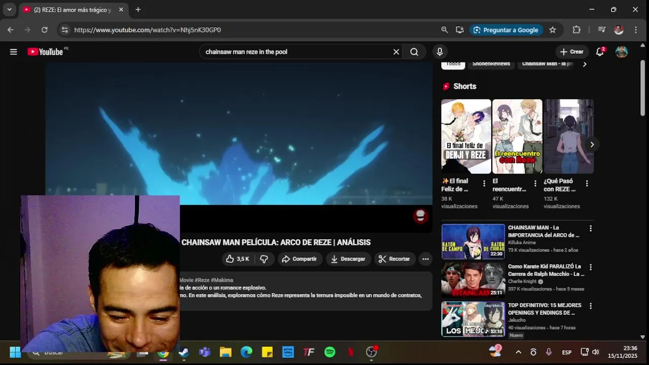Open options for ¿Qué Pasó con REZE short

pos(587,184)
